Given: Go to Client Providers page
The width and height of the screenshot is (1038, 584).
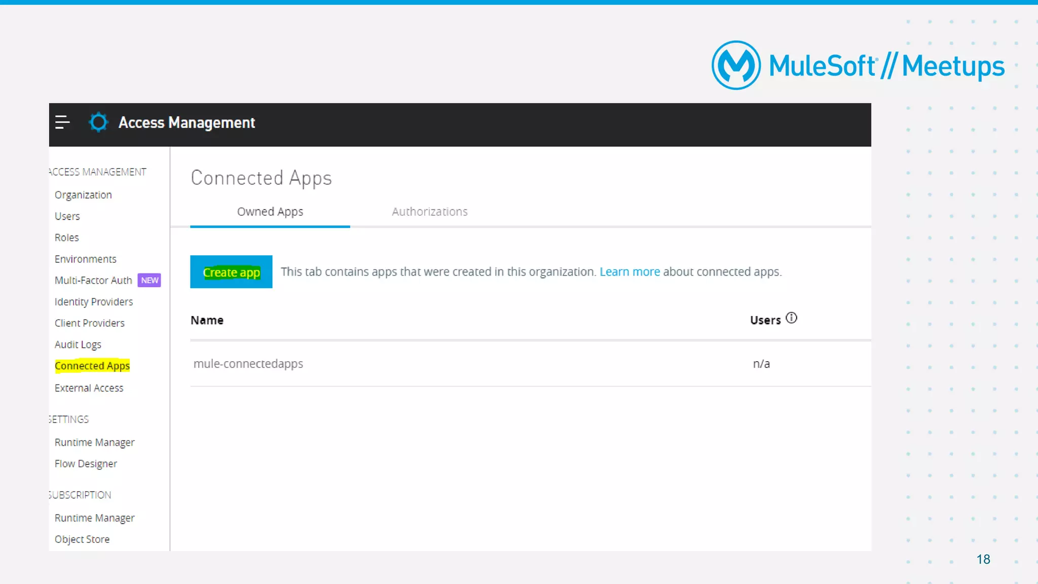Looking at the screenshot, I should coord(90,323).
